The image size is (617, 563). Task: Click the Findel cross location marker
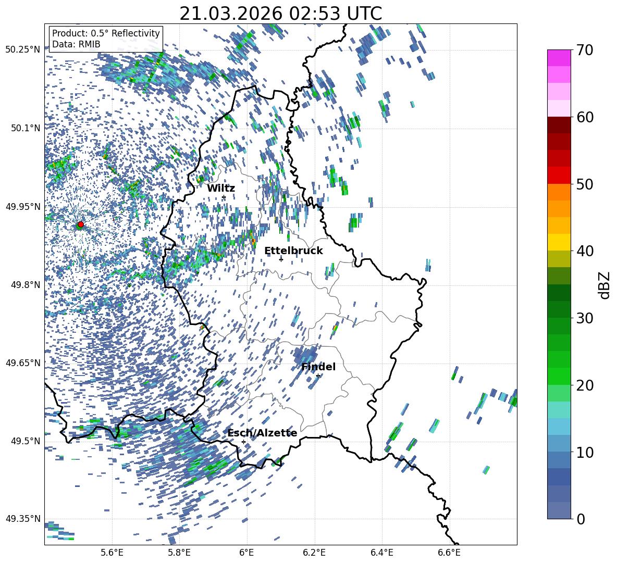pyautogui.click(x=318, y=376)
